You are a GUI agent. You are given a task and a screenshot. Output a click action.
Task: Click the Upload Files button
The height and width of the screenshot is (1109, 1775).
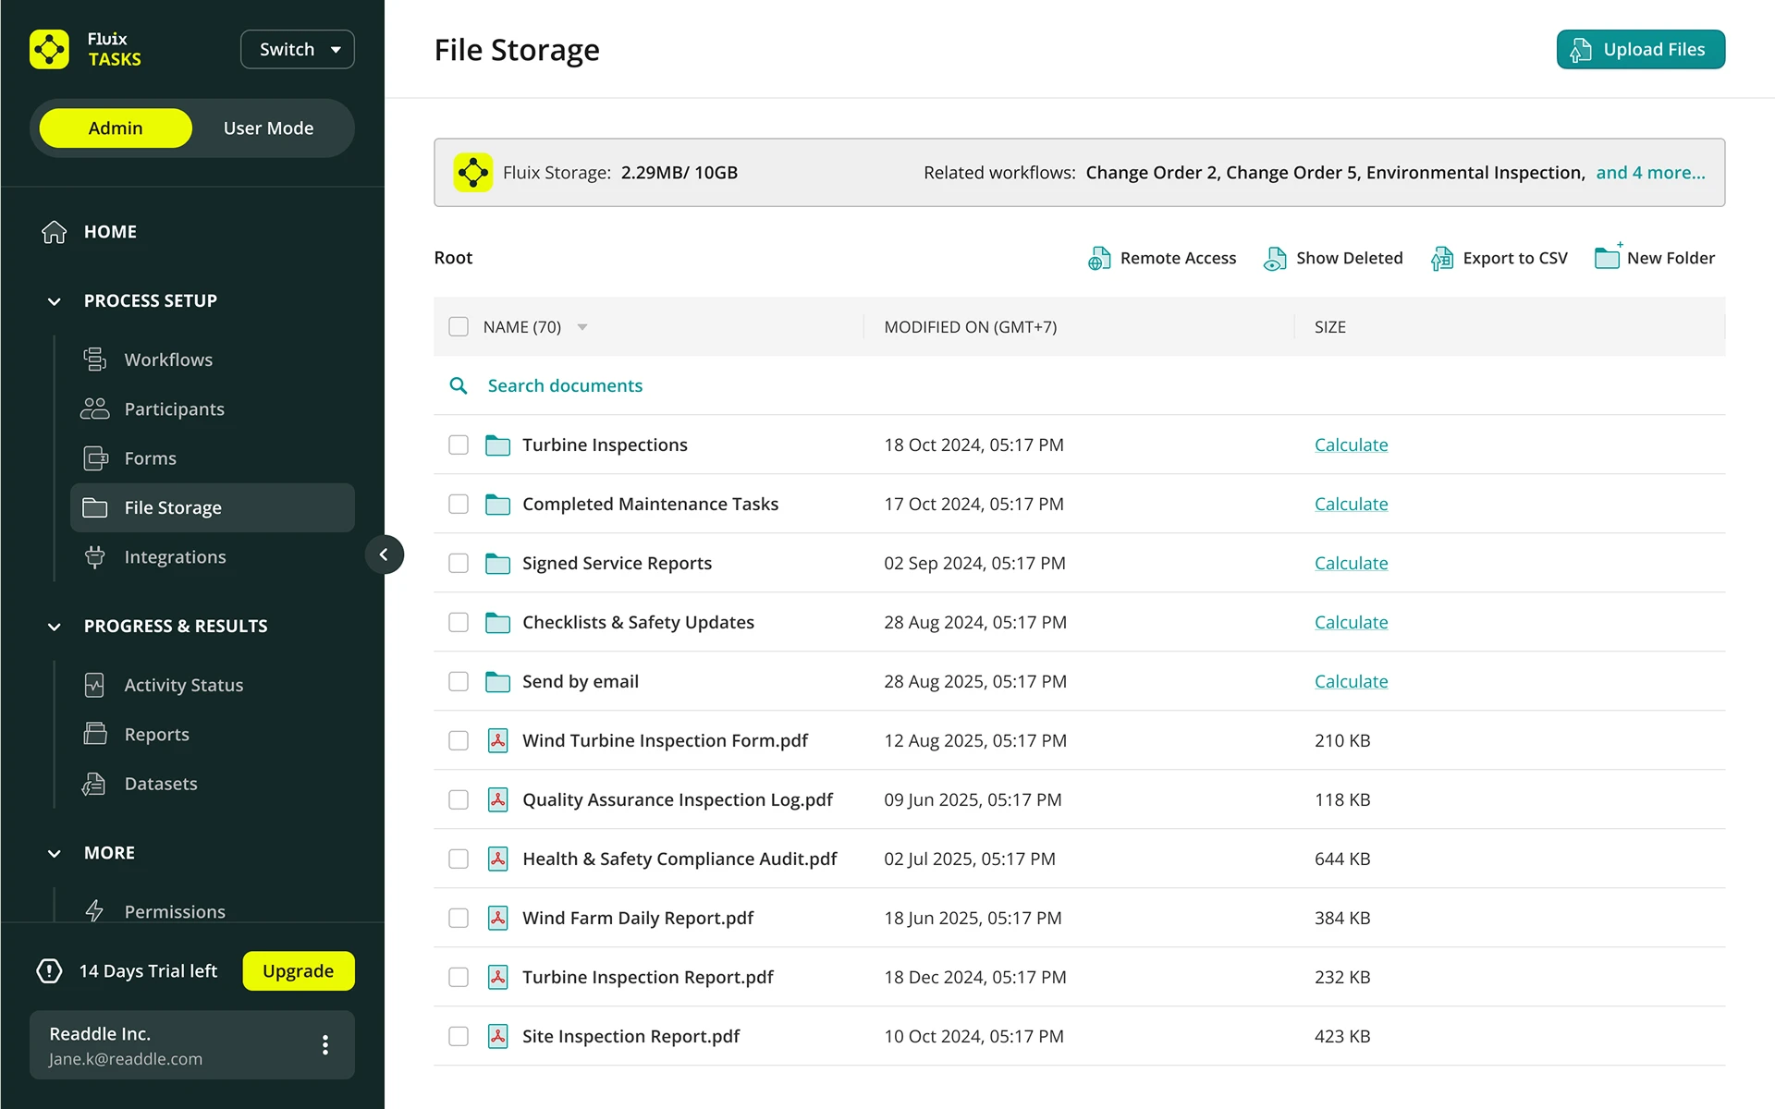[x=1640, y=50]
